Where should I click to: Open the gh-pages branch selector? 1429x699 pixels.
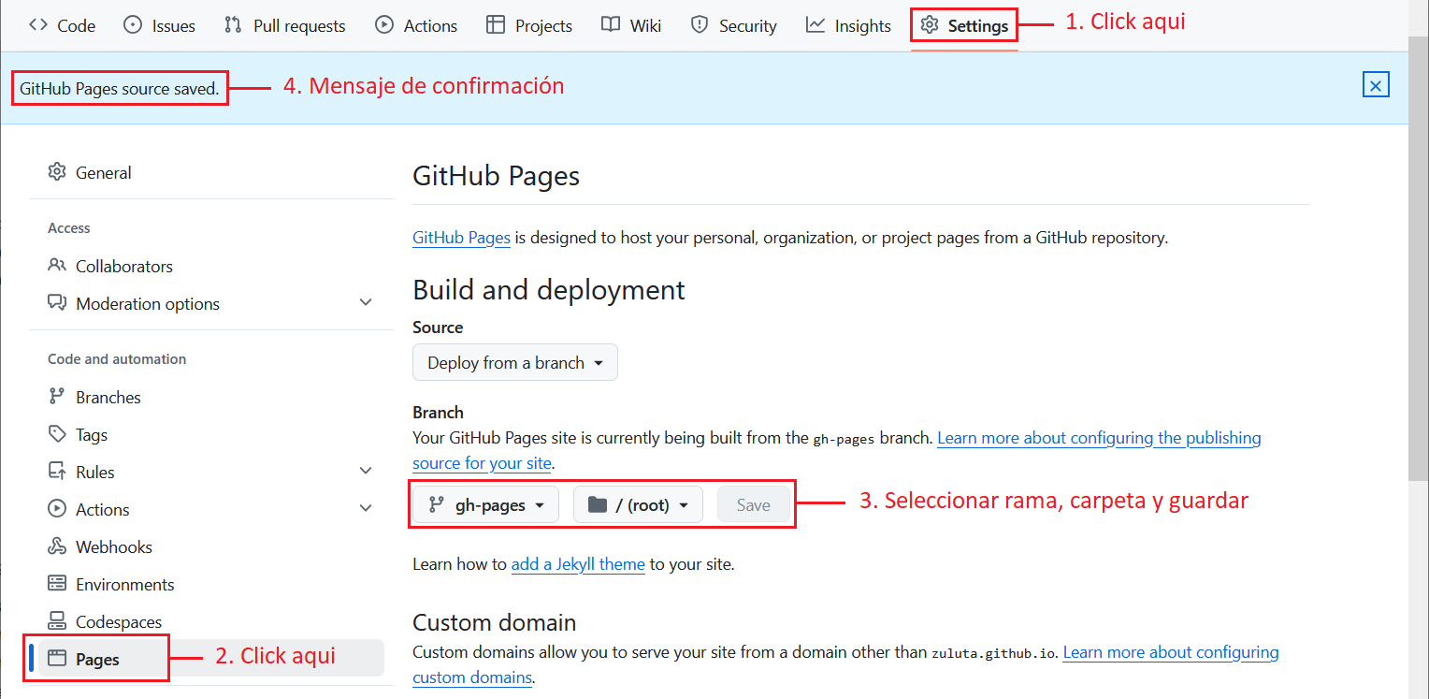[x=485, y=505]
